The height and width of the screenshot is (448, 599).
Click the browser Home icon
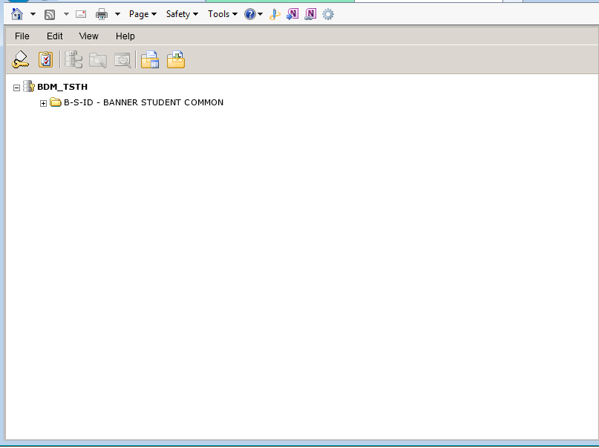coord(17,14)
